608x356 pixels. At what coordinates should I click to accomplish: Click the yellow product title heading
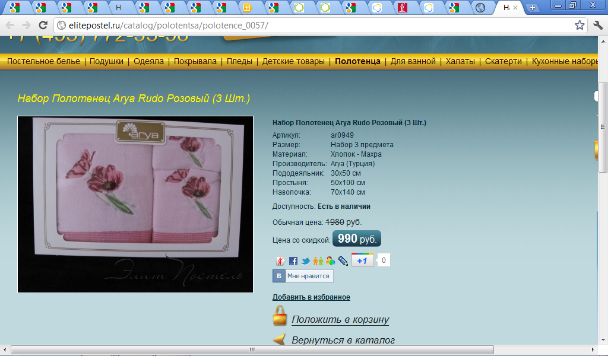[x=134, y=98]
